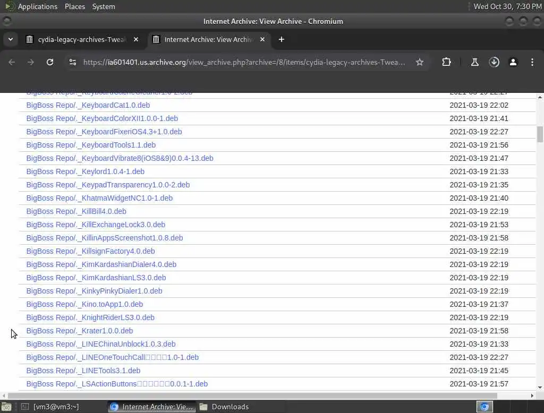The image size is (544, 413).
Task: Open KillExchangeLock3.0.deb link
Action: coord(96,225)
